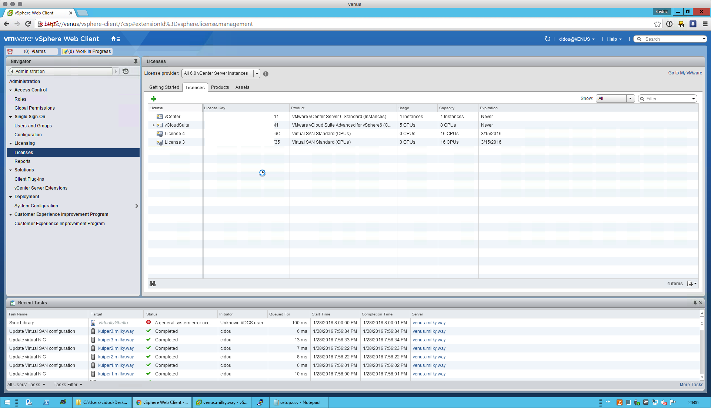This screenshot has width=711, height=408.
Task: Sort licenses by Expiration column header
Action: [489, 108]
